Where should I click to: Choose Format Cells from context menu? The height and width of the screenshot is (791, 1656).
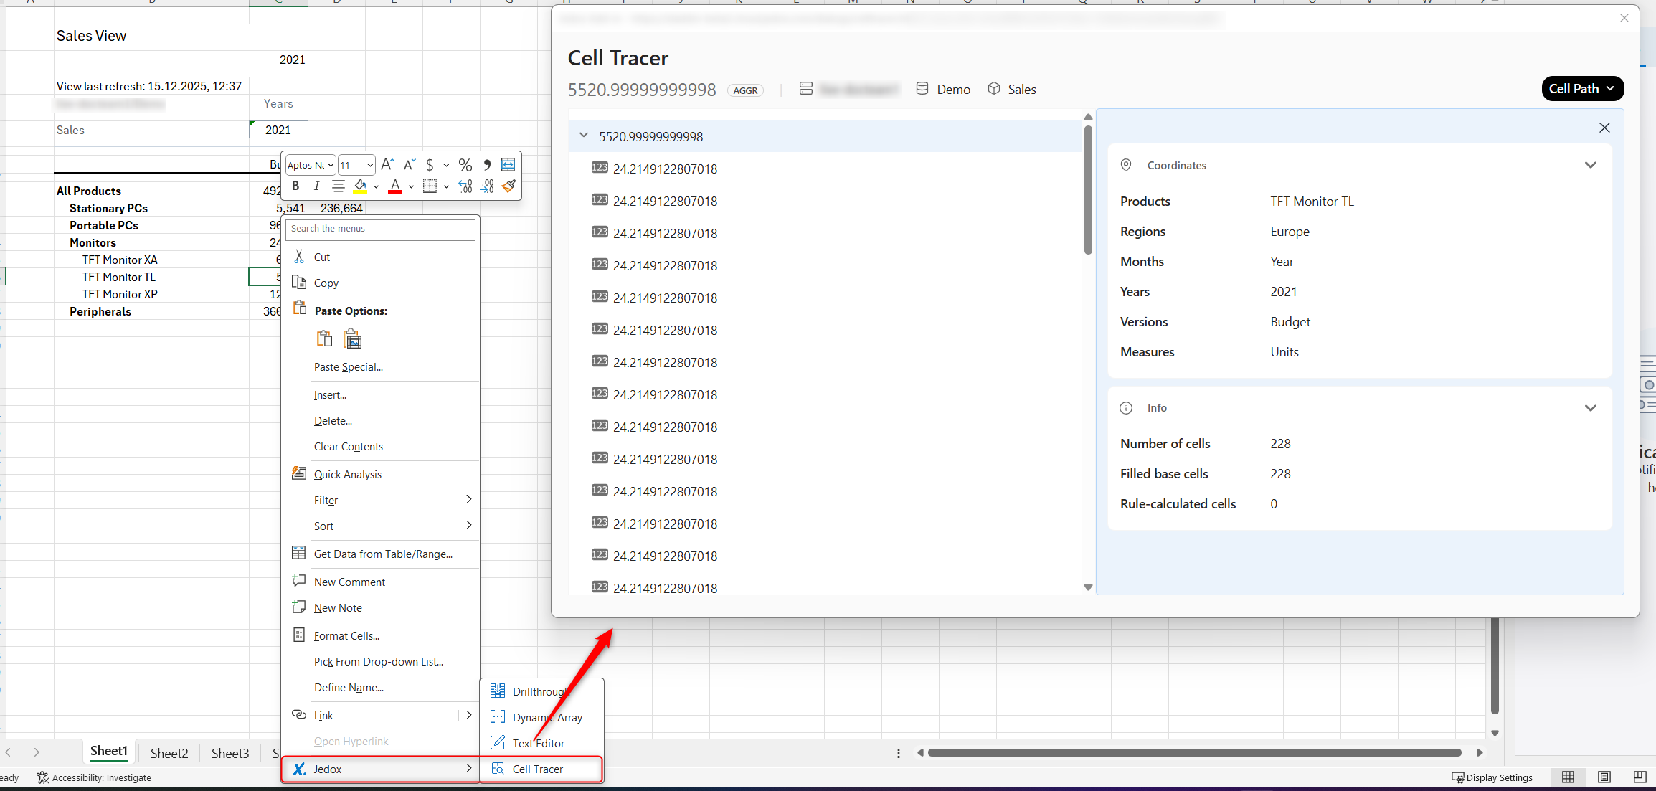[x=346, y=635]
